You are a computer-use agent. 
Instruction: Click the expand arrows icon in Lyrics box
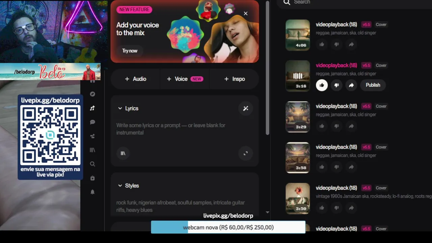(246, 153)
